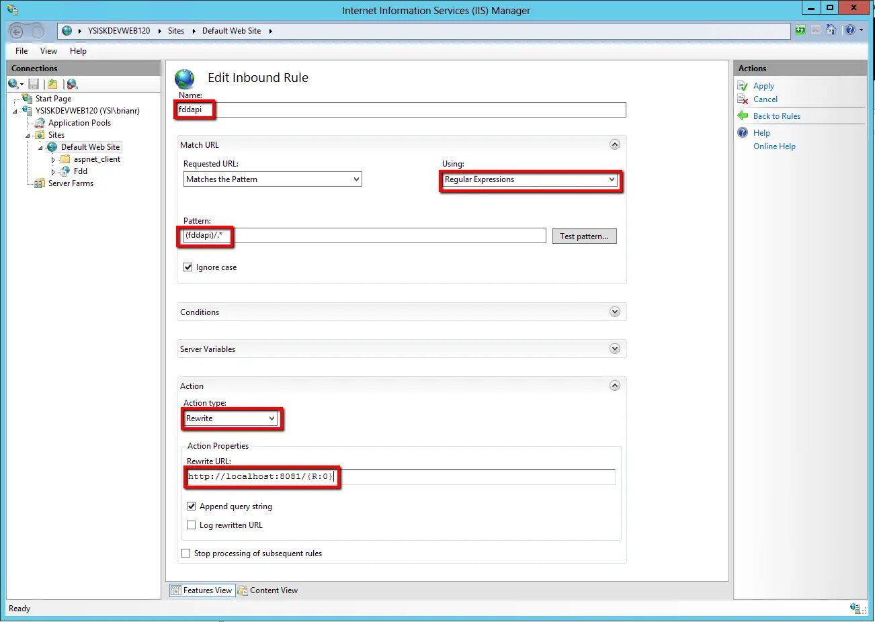This screenshot has width=875, height=622.
Task: Click the Back to Rules link
Action: pos(777,116)
